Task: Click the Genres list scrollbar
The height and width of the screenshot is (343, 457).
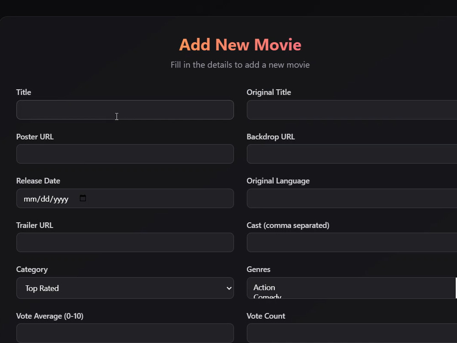Action: tap(456, 288)
